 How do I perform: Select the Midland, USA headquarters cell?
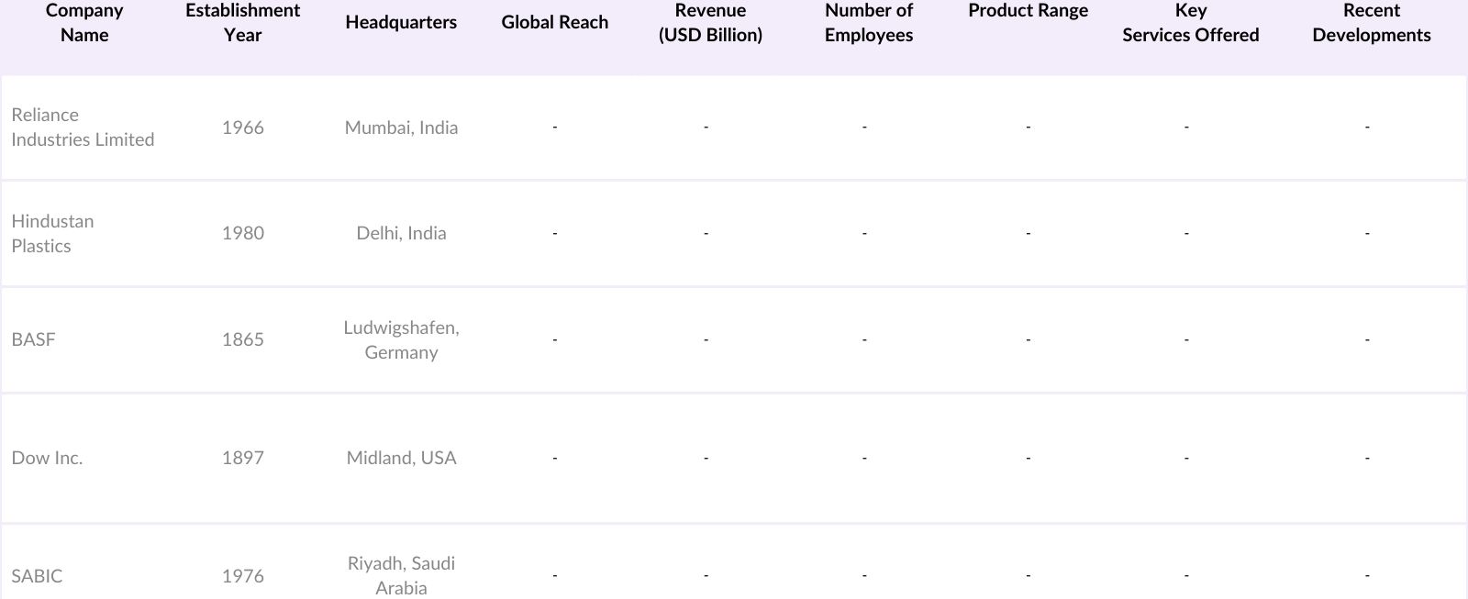click(401, 458)
